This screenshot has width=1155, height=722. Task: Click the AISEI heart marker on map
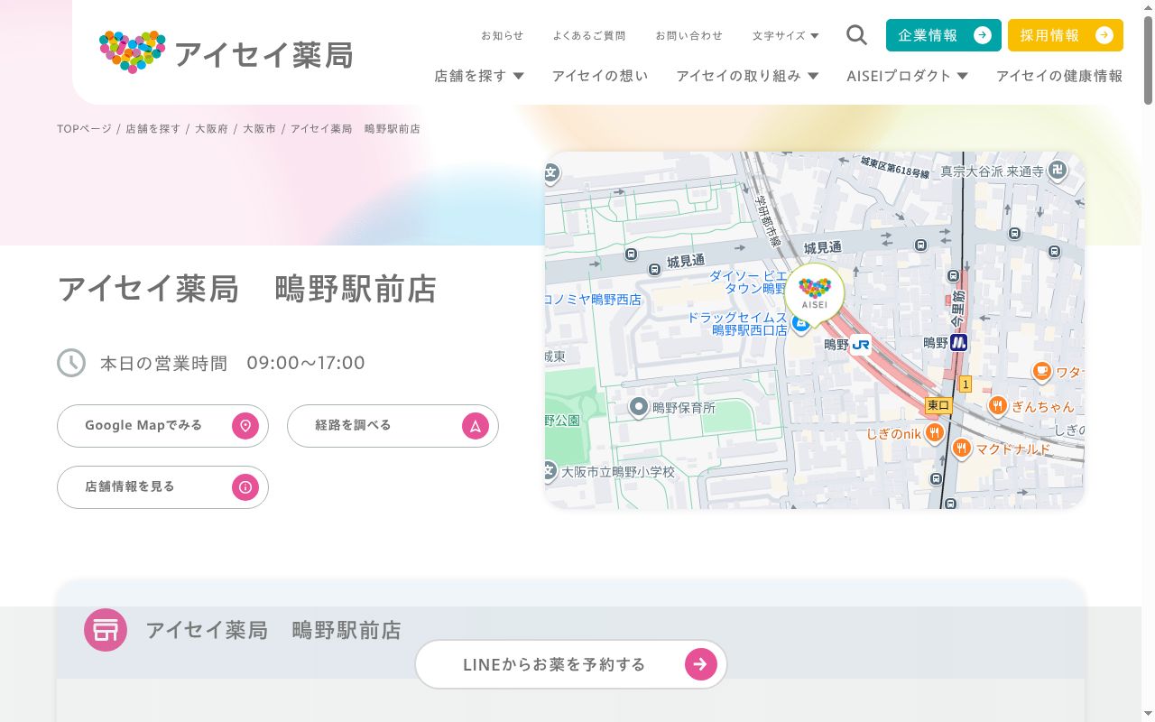[x=814, y=292]
